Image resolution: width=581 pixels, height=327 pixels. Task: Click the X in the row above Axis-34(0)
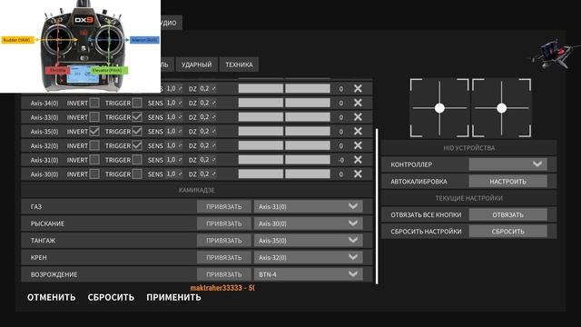point(358,88)
